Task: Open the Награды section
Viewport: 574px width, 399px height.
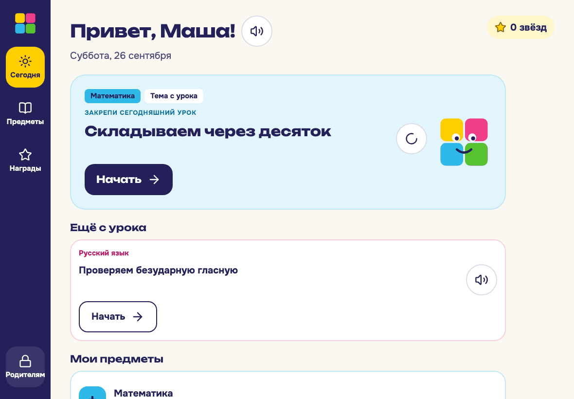Action: [25, 161]
